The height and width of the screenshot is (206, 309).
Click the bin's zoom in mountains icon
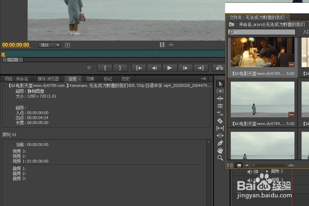click(291, 165)
